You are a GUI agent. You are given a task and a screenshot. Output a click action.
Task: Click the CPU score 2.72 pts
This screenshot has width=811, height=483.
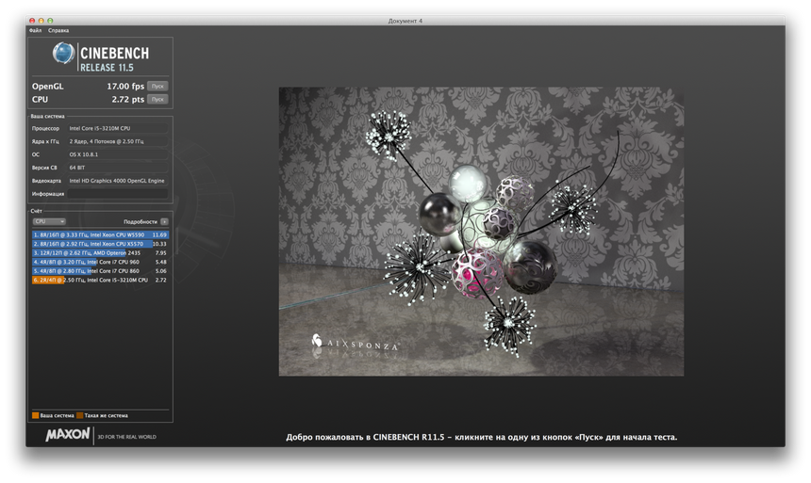click(x=127, y=99)
